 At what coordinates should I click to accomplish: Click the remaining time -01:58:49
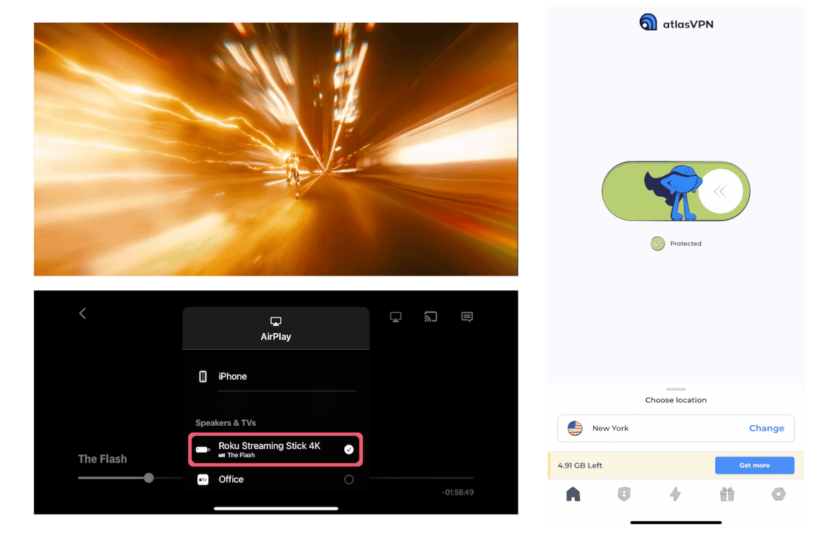(x=458, y=493)
